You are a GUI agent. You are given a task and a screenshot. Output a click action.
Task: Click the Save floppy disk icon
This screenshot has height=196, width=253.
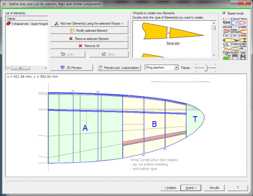click(x=243, y=56)
